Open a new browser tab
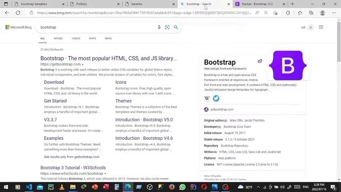 pyautogui.click(x=293, y=4)
